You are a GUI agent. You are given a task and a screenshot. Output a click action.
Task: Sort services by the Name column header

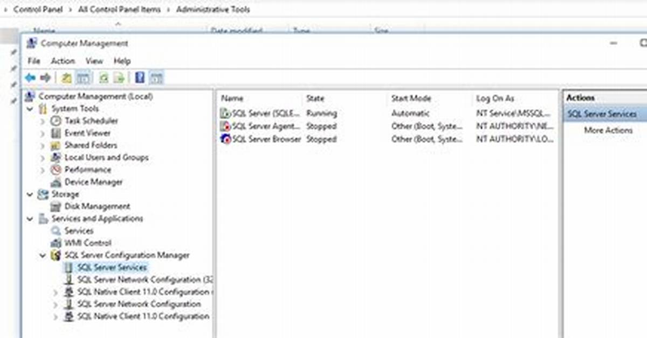(232, 98)
